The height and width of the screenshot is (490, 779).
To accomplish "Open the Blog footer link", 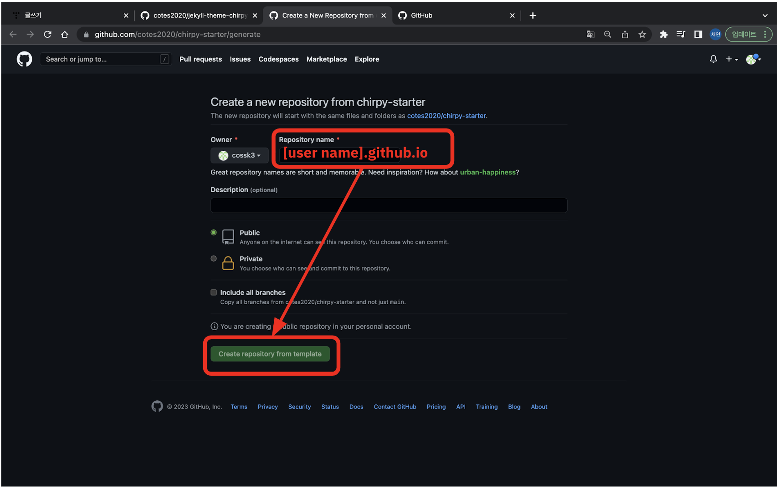I will 514,407.
